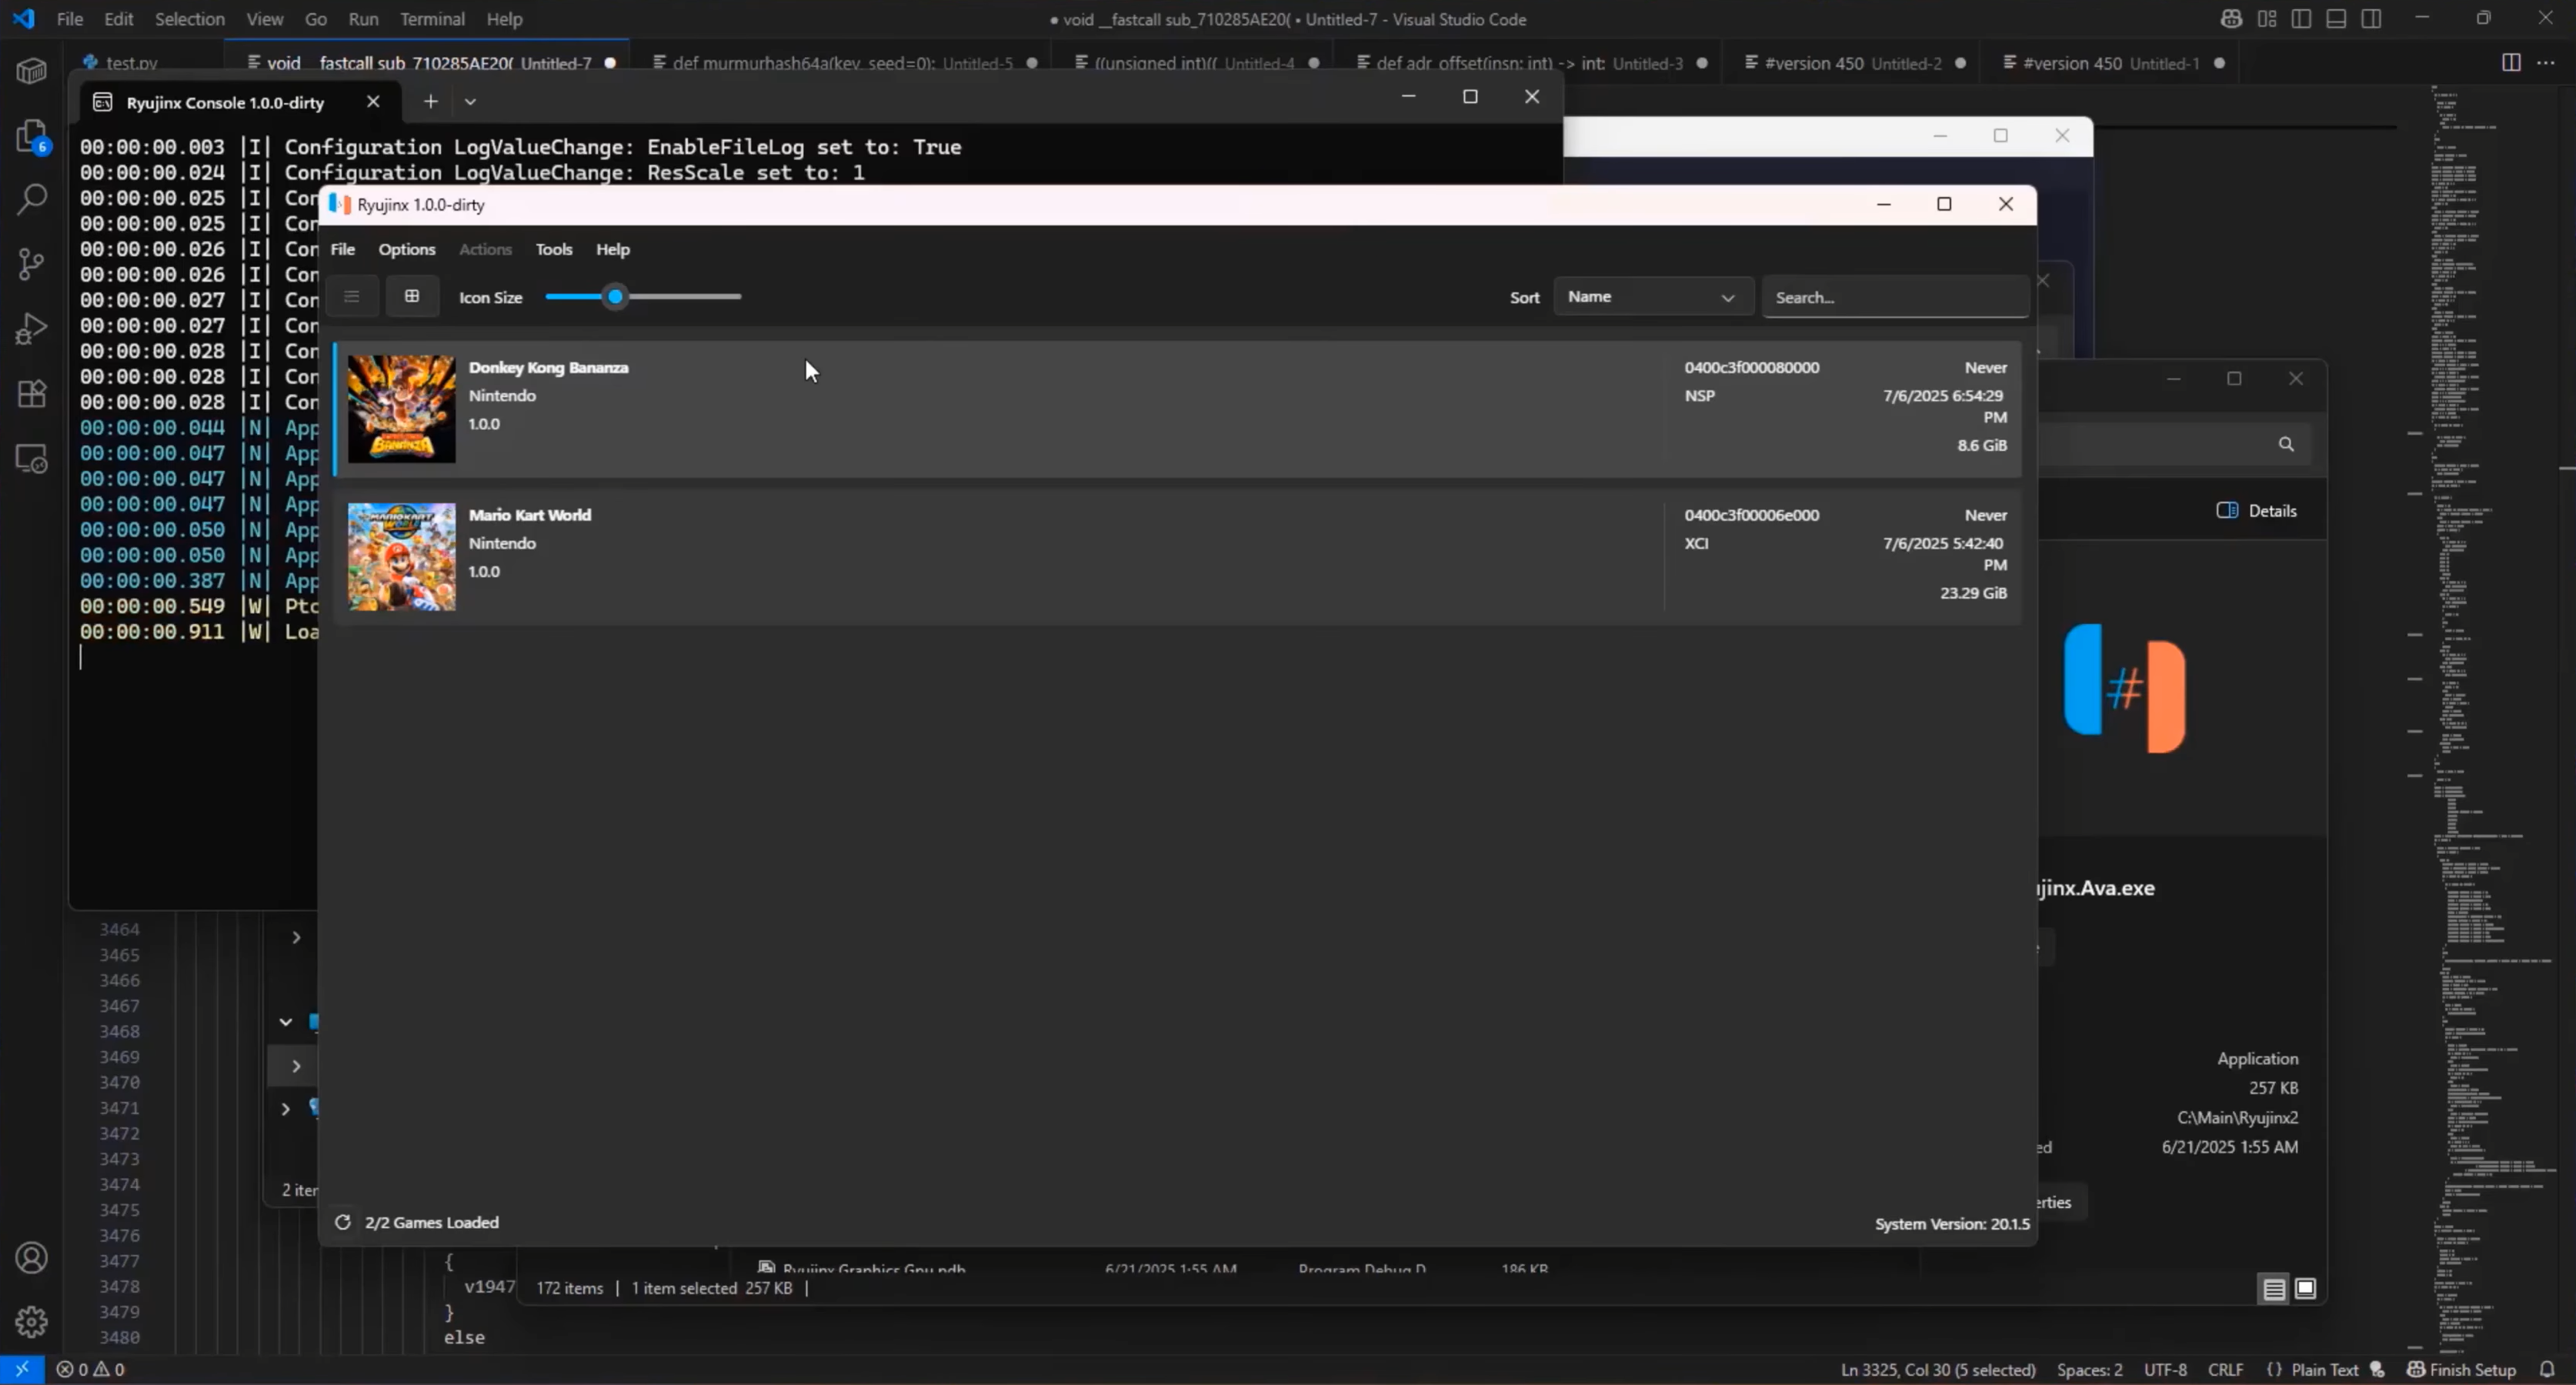Click Split Editor Right icon in VS Code

click(2511, 63)
